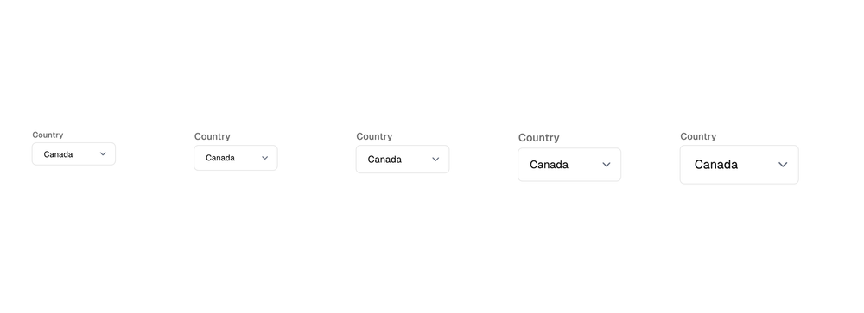Click the Country label above the largest select

[x=698, y=136]
